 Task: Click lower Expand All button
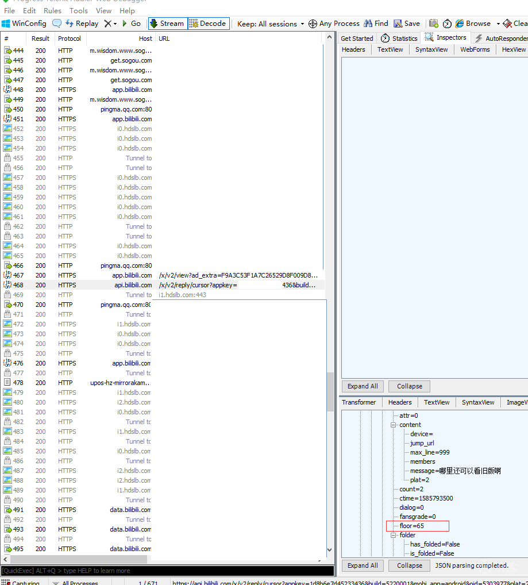click(x=363, y=565)
